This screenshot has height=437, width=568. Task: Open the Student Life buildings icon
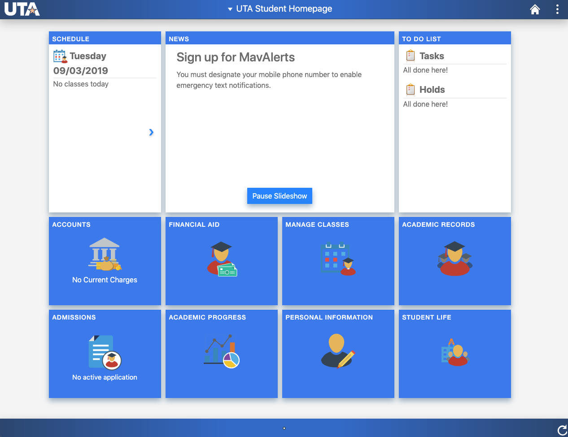(454, 350)
